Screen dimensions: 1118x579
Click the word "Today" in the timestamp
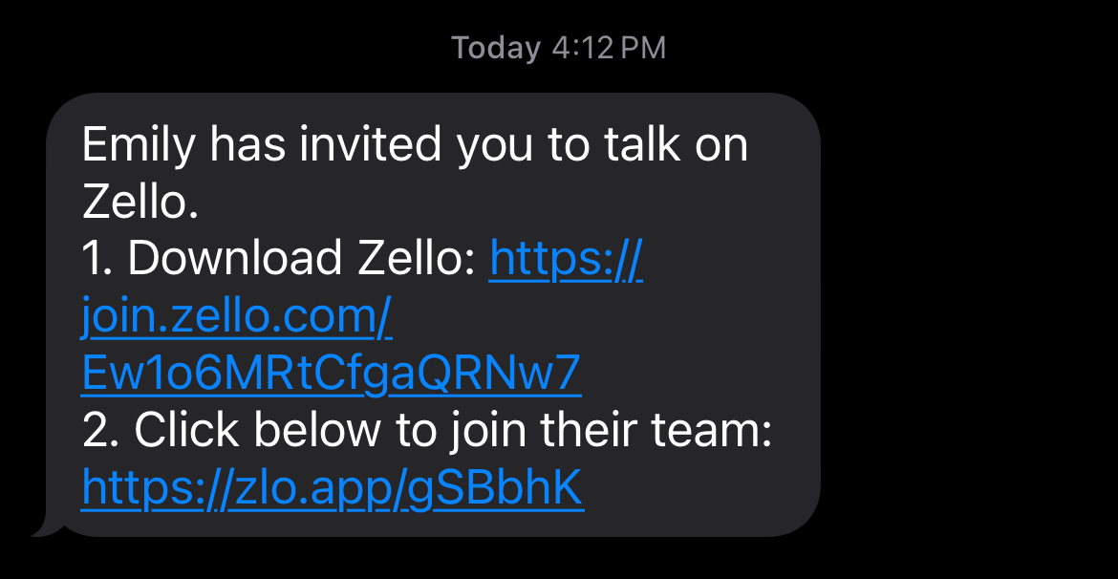tap(496, 48)
